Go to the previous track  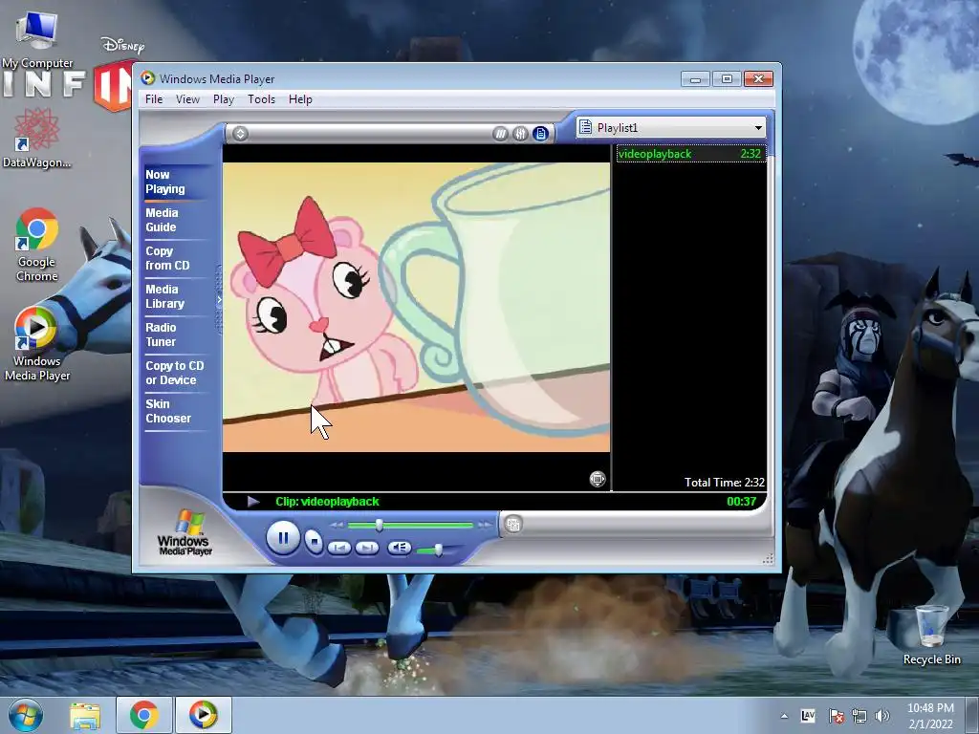tap(339, 548)
